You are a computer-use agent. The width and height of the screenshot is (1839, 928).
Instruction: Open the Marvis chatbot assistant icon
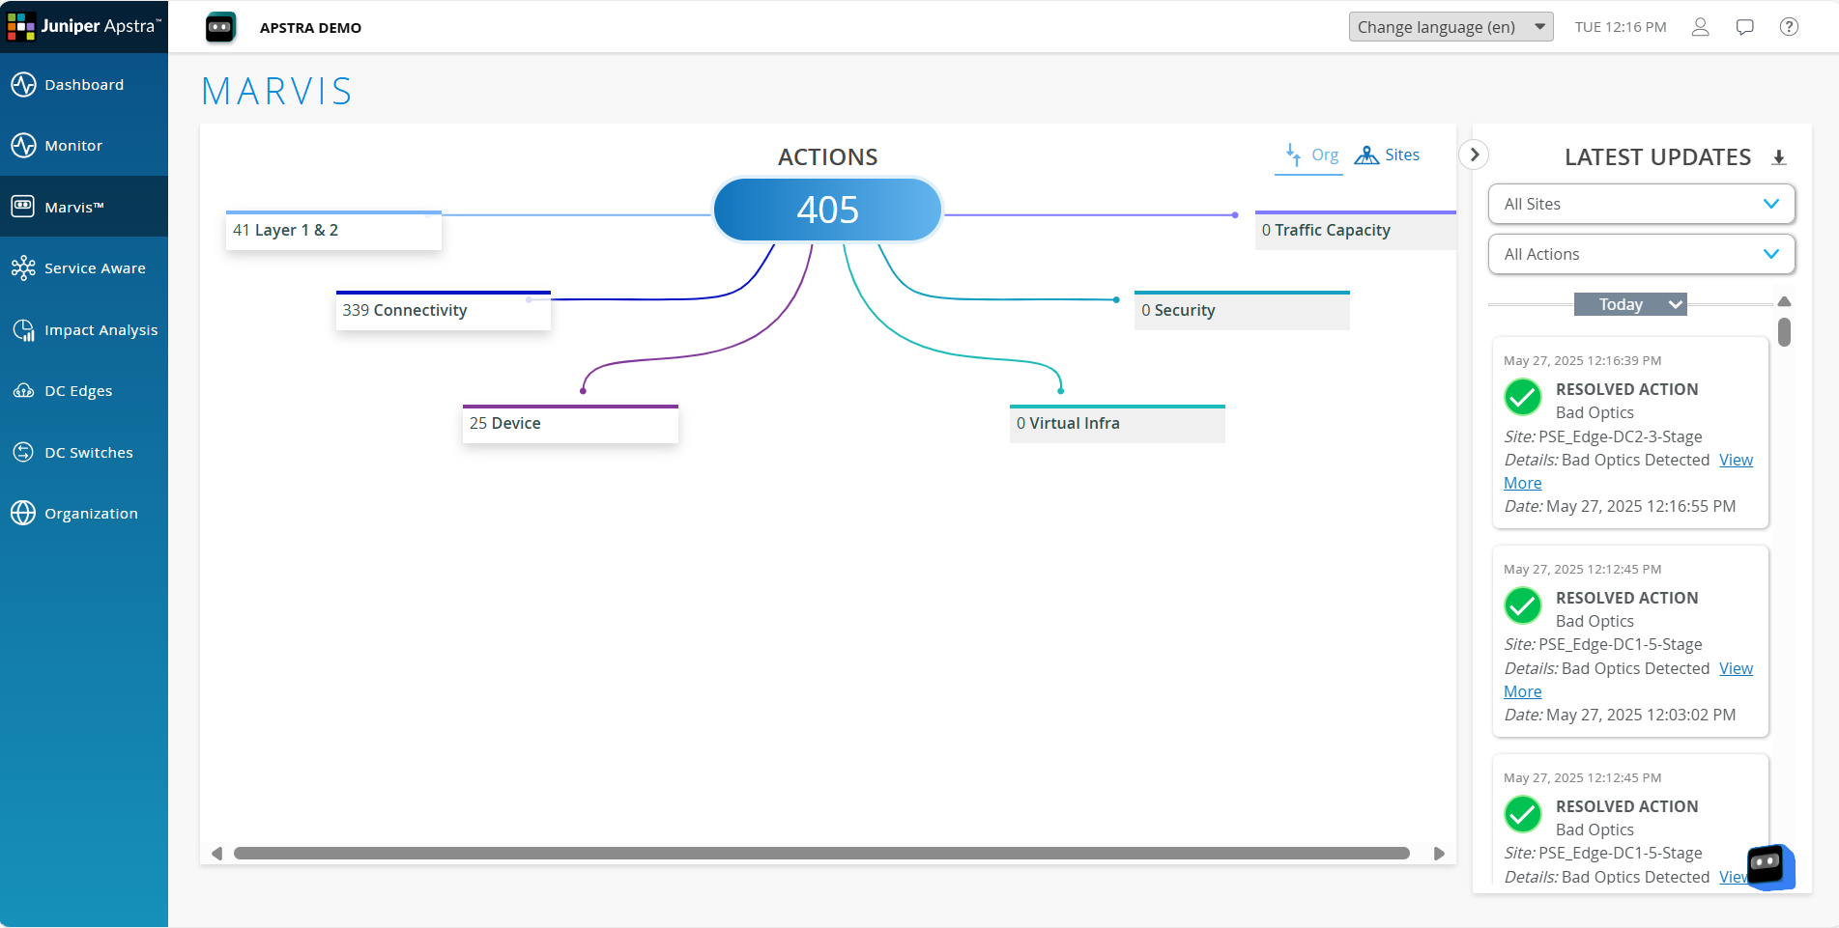coord(1768,865)
